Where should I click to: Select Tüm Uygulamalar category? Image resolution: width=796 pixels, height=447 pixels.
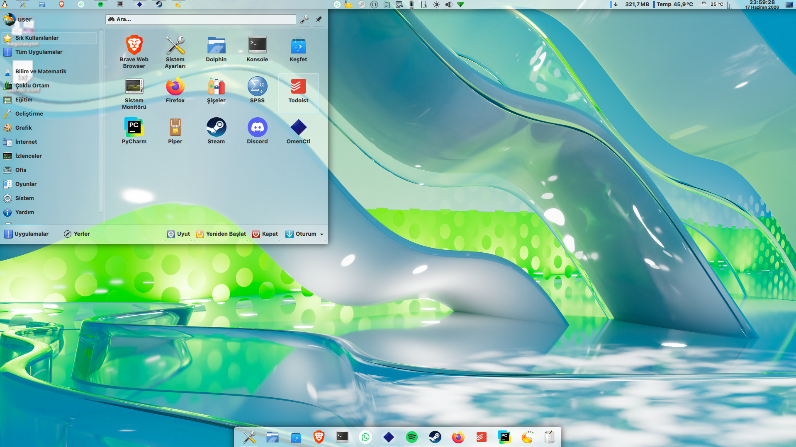tap(49, 52)
